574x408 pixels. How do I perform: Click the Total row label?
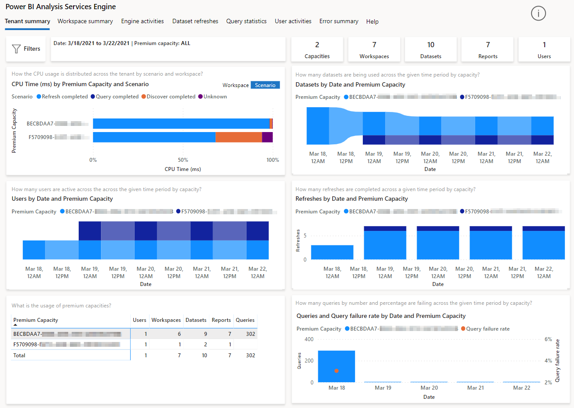pos(19,356)
